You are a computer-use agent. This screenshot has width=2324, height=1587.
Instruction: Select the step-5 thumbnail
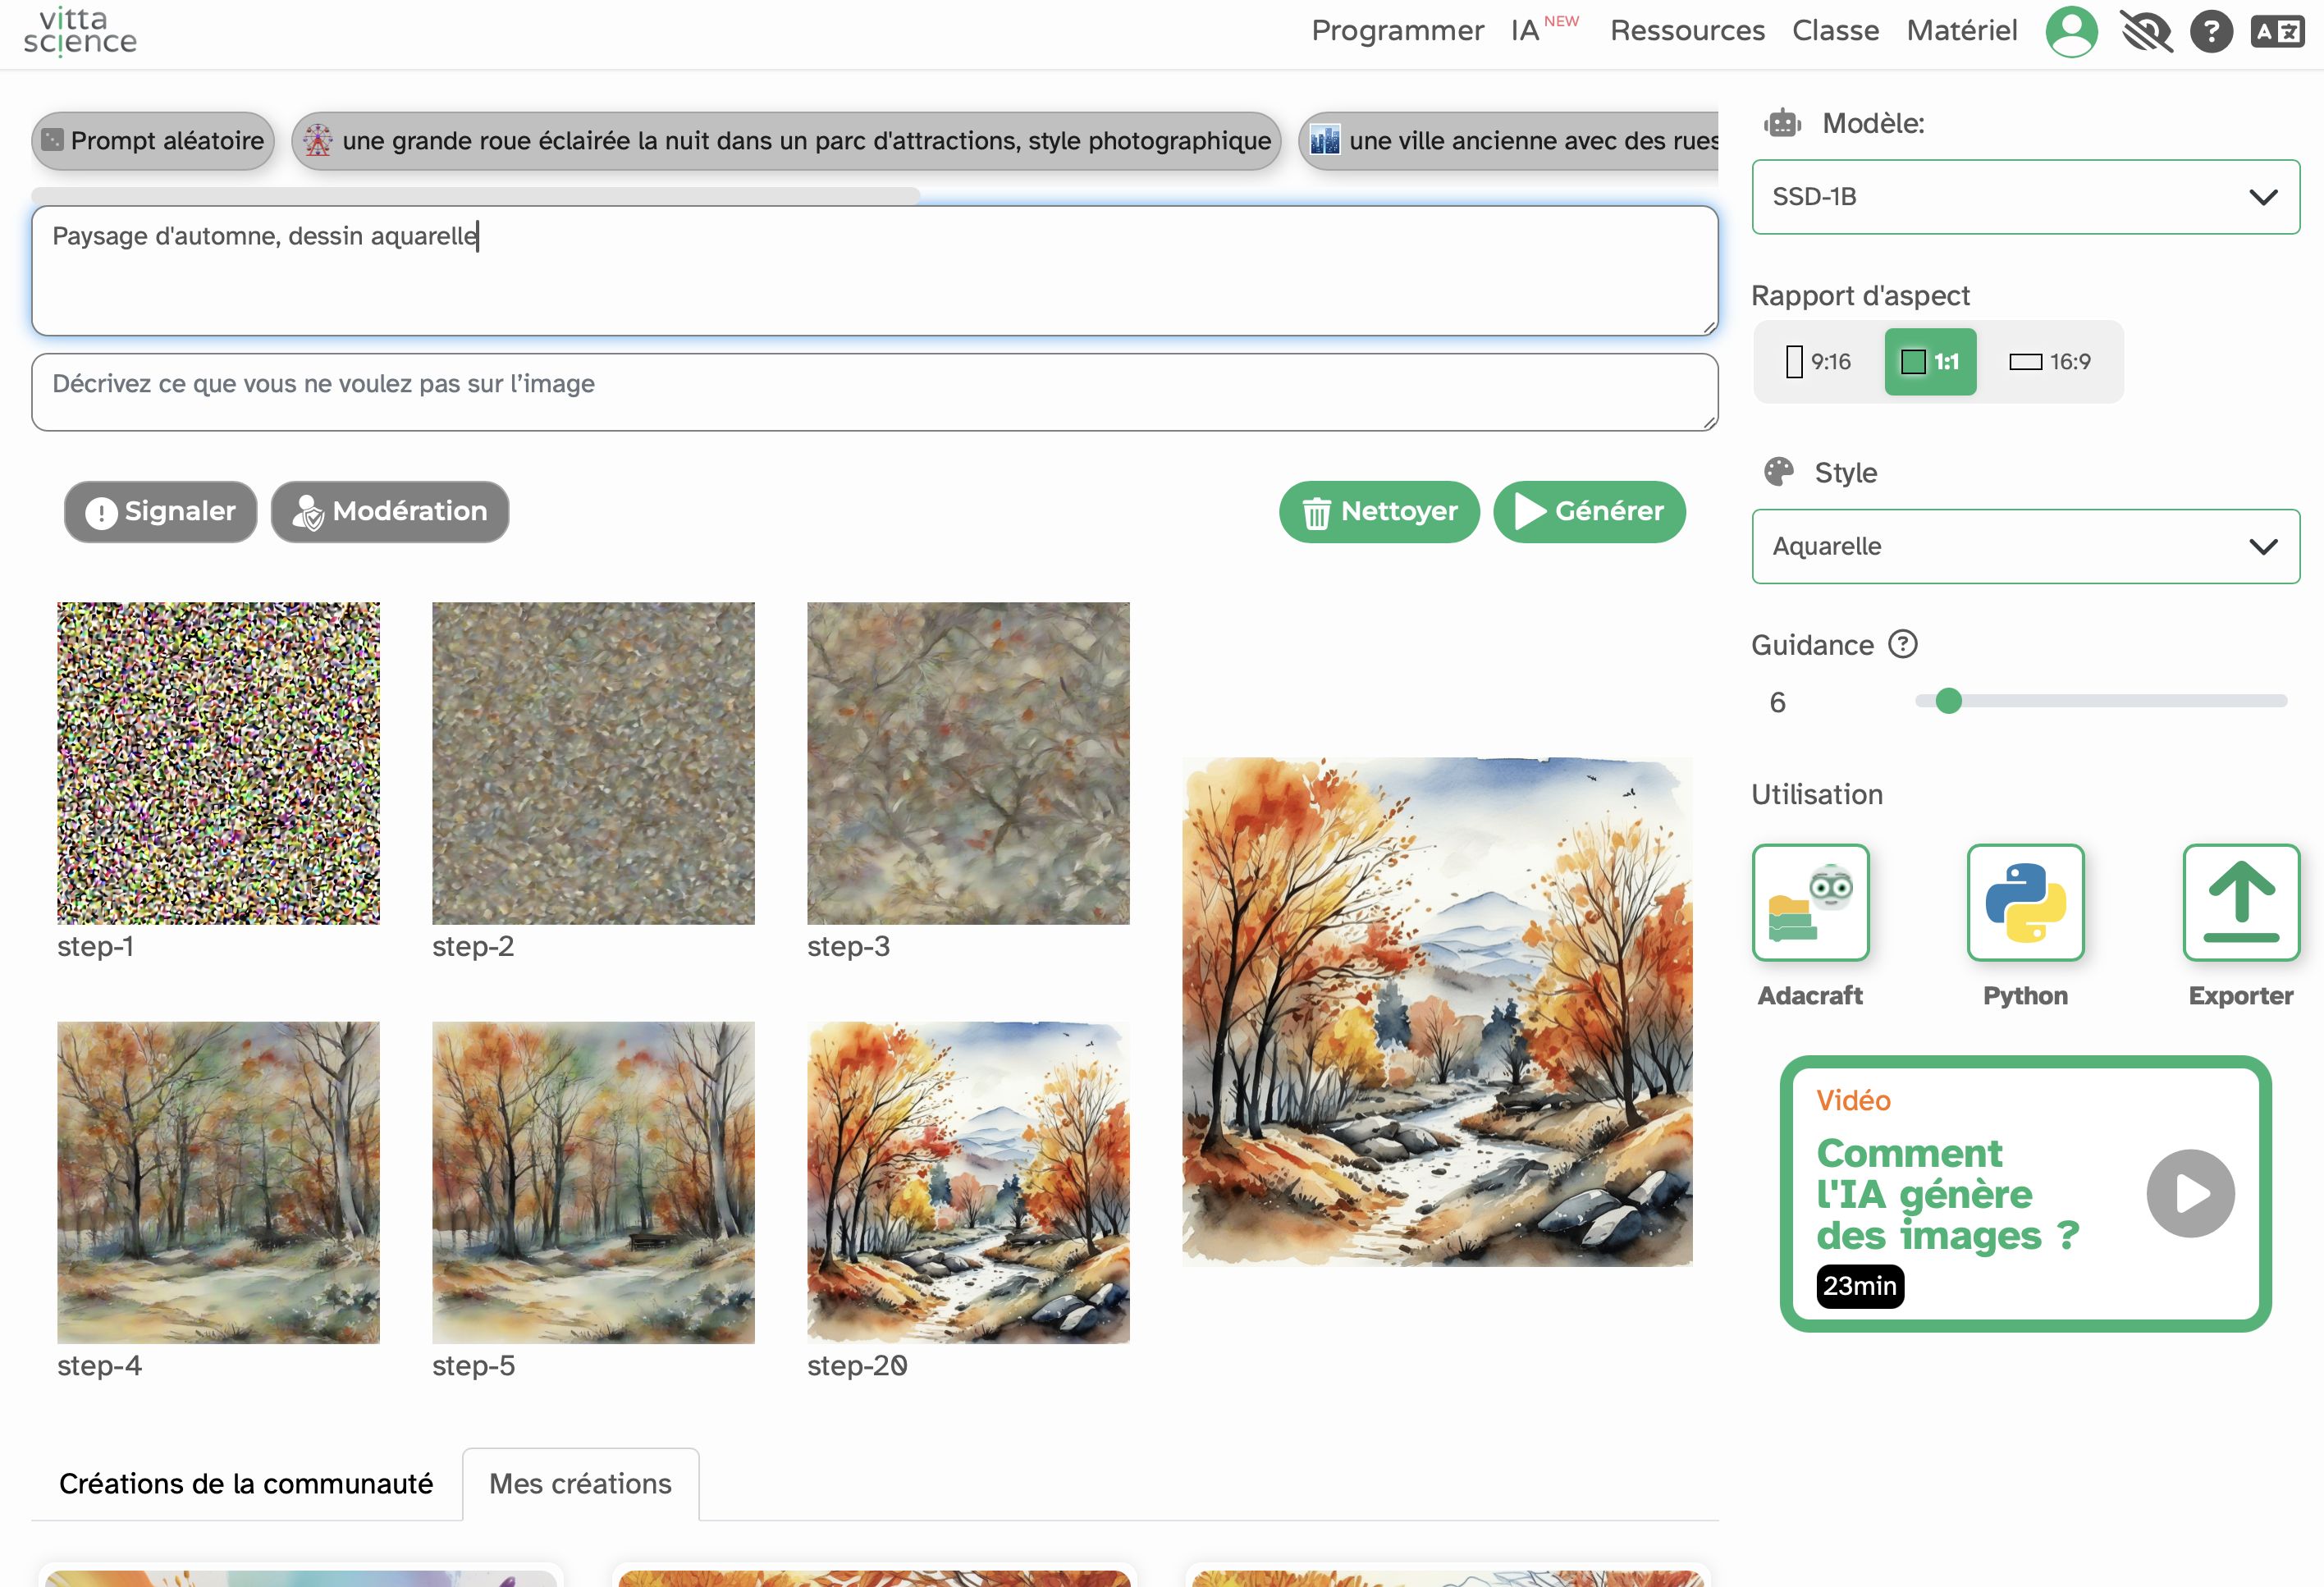click(x=593, y=1182)
